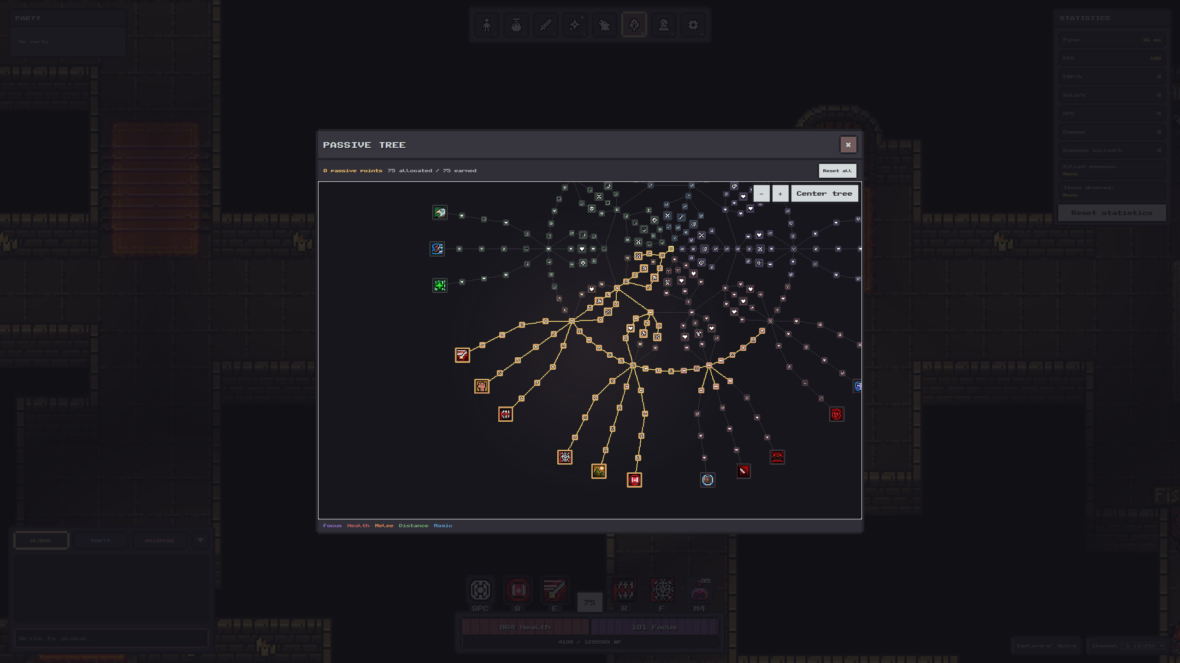Select the mountain sunrise keystone node

click(x=599, y=471)
